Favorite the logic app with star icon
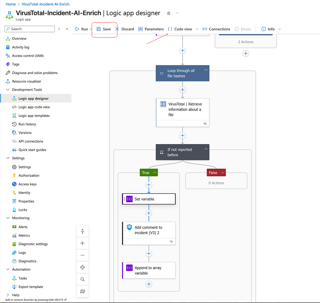Viewport: 320px width, 303px height. point(168,13)
